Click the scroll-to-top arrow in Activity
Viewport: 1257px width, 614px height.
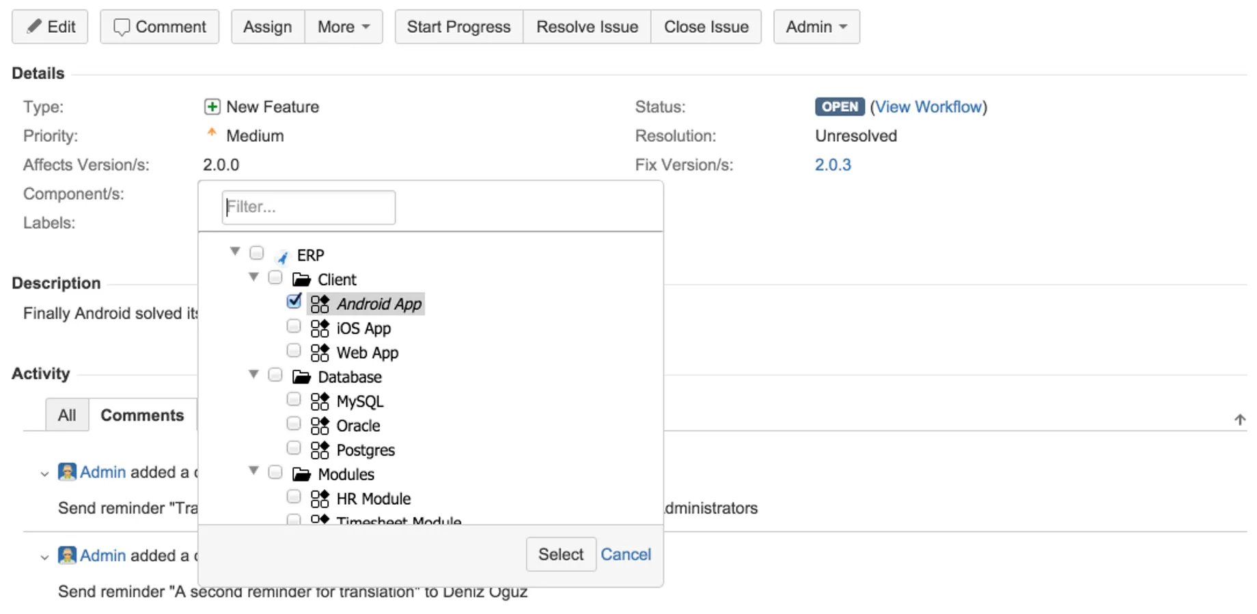tap(1239, 420)
